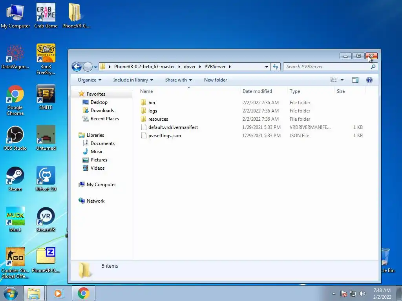The image size is (402, 301).
Task: Select OBS Studio desktop shortcut
Action: click(x=15, y=138)
